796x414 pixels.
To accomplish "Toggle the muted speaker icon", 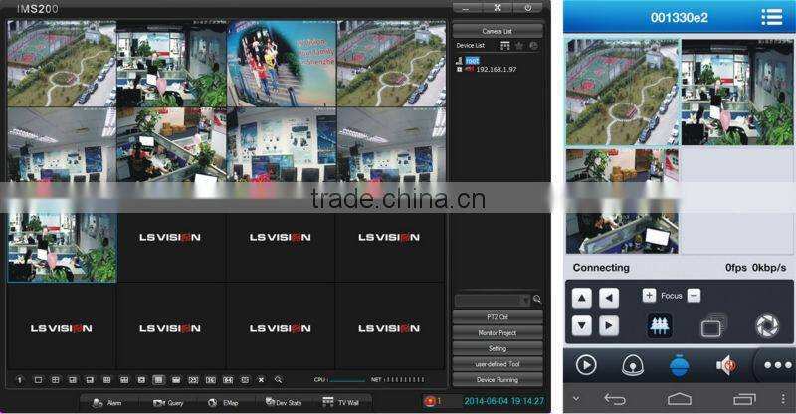I will (726, 365).
